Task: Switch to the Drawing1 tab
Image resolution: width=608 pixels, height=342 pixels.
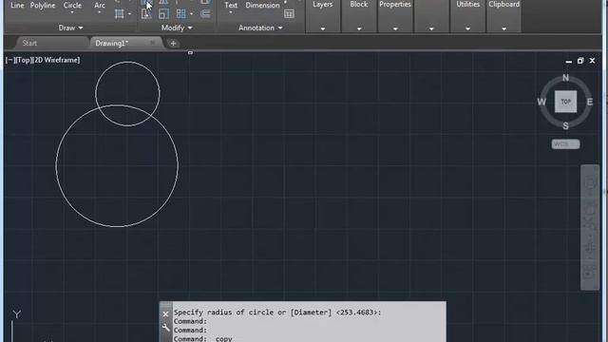Action: (x=112, y=43)
